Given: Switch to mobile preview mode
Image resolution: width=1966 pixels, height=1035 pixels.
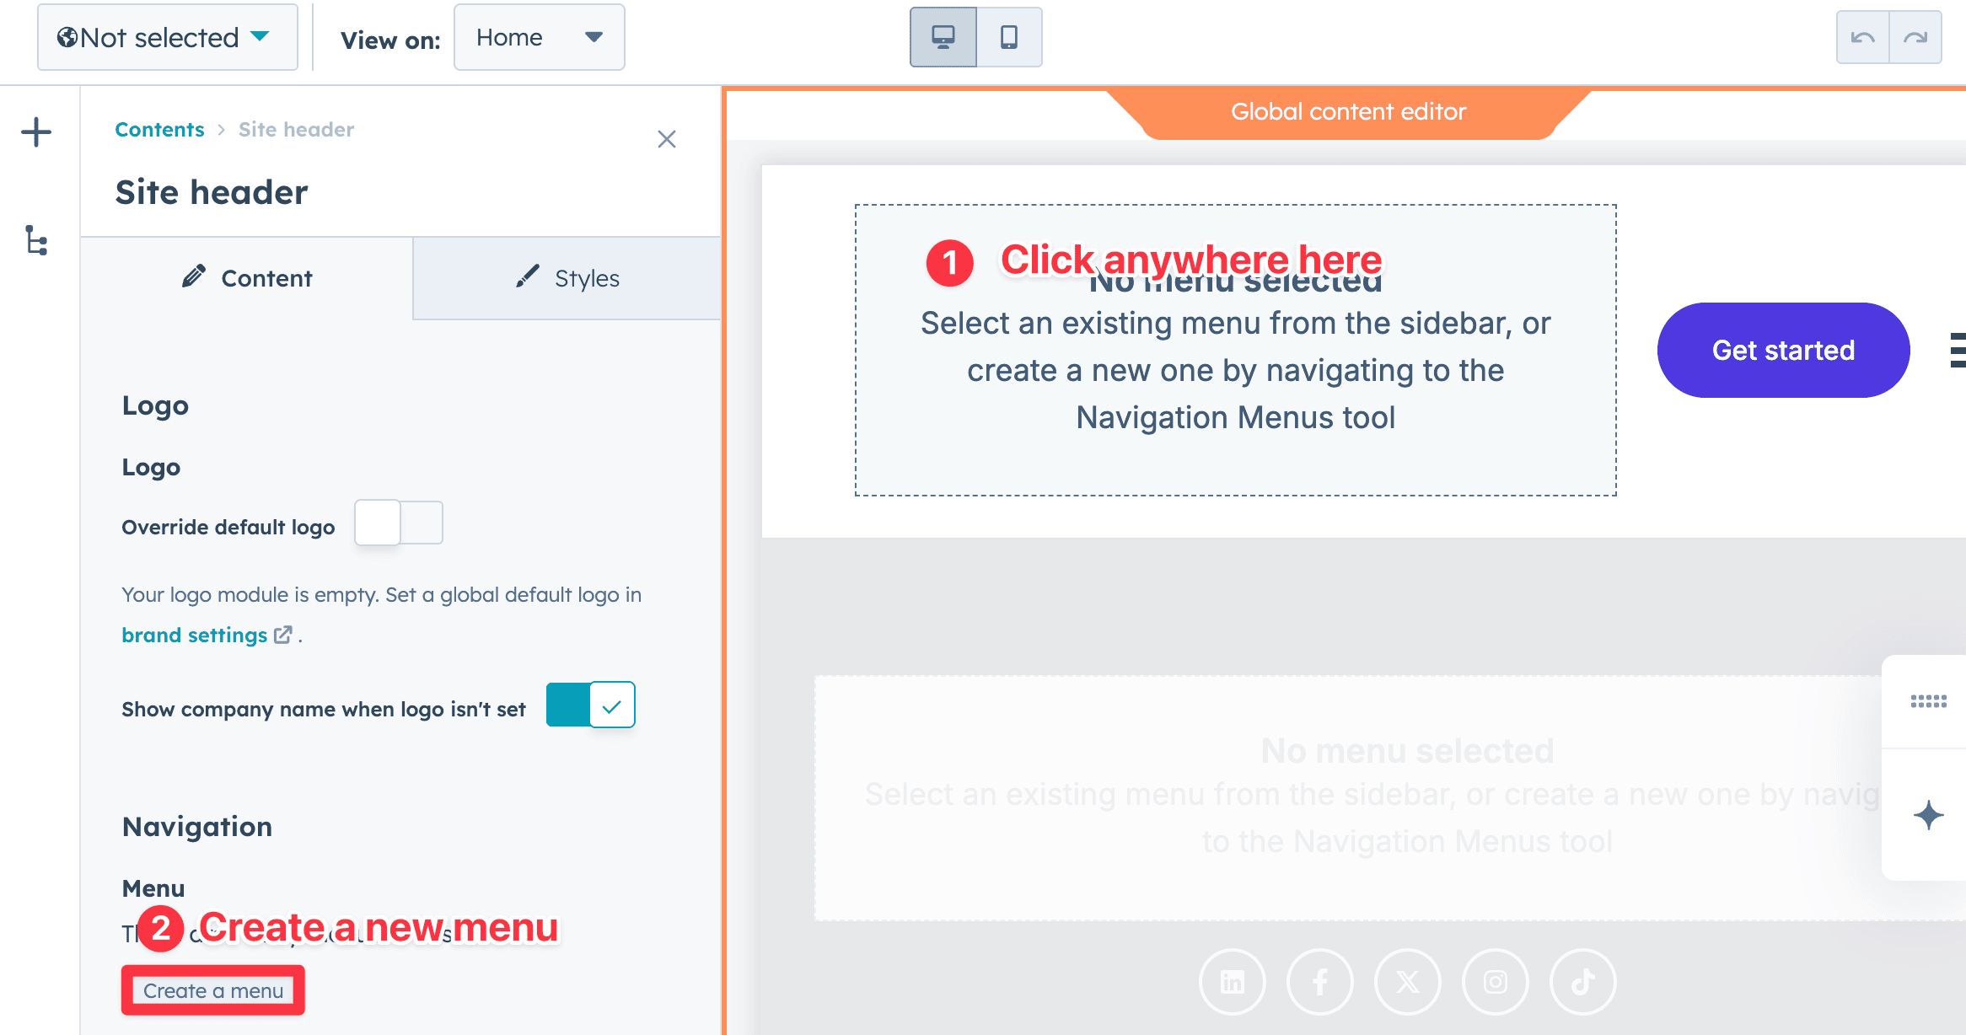Looking at the screenshot, I should click(x=1008, y=36).
